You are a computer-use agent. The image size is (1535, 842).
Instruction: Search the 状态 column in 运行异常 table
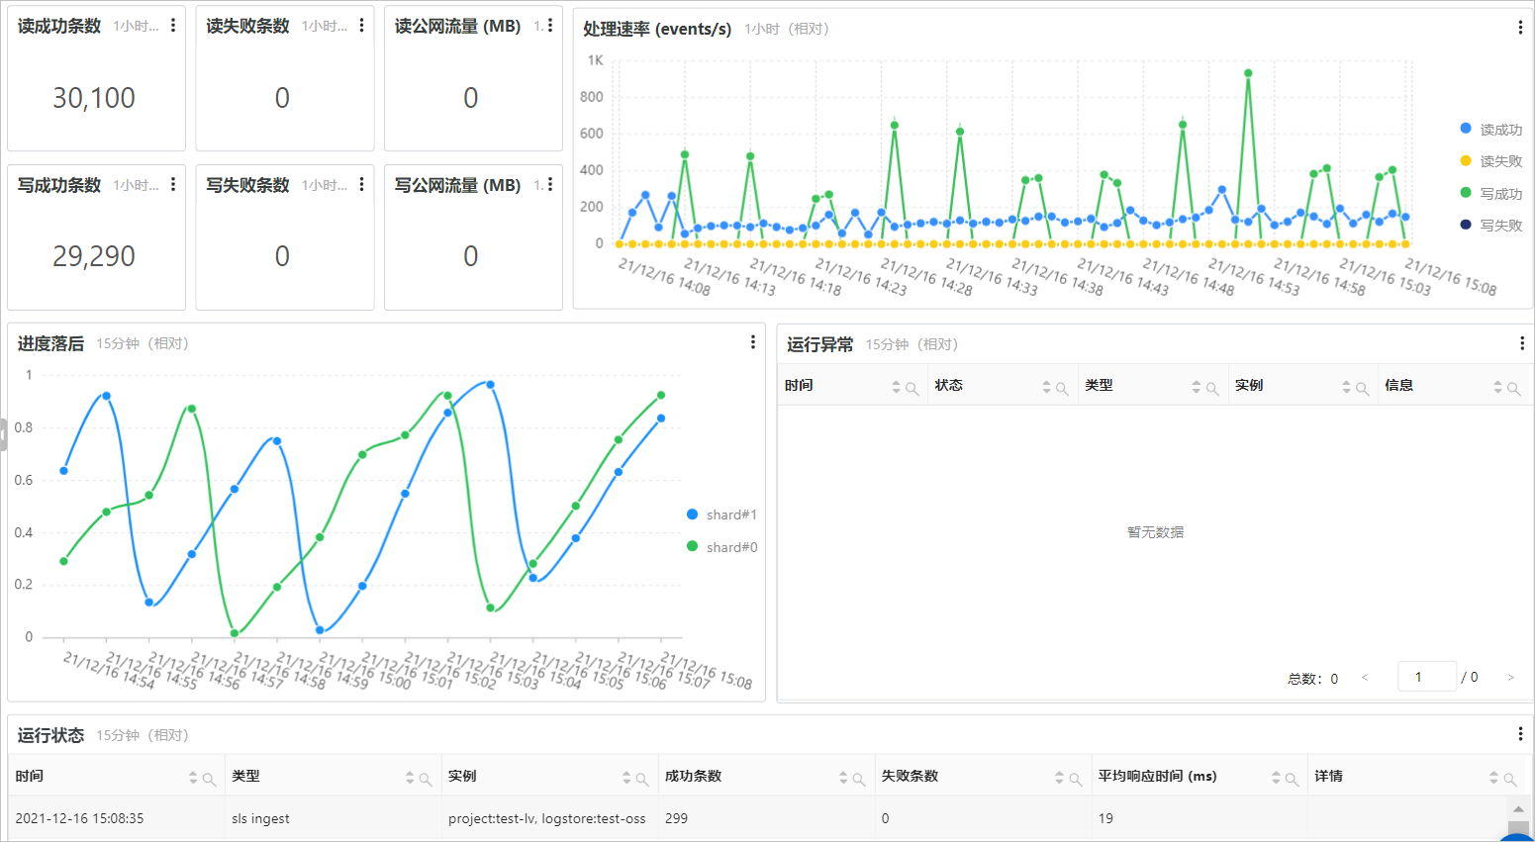click(x=1062, y=388)
